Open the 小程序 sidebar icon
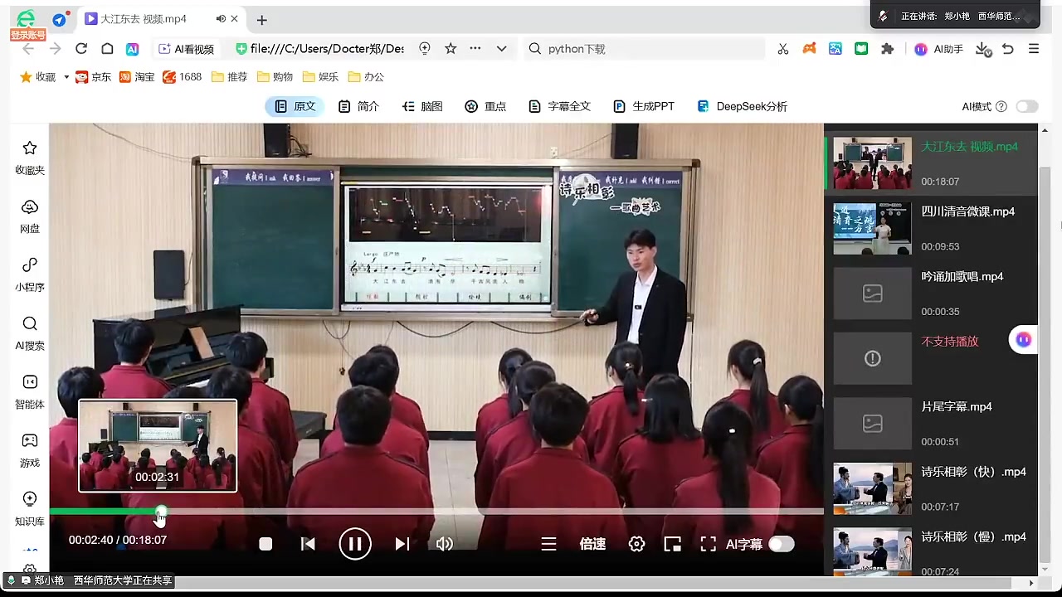 click(x=30, y=274)
